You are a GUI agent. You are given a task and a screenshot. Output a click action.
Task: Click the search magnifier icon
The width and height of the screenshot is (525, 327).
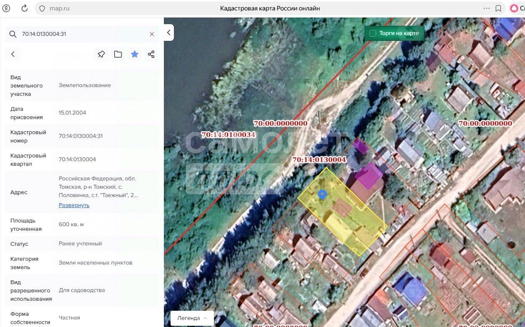[x=13, y=34]
